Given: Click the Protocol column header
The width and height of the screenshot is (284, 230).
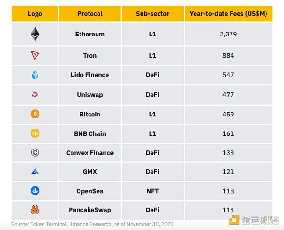Looking at the screenshot, I should [90, 14].
